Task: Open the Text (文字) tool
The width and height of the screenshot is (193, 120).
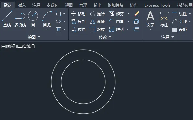Action: [x=150, y=19]
